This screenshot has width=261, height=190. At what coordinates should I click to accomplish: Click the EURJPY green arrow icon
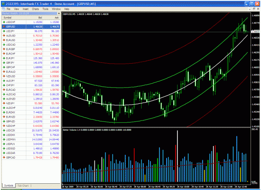click(4, 58)
